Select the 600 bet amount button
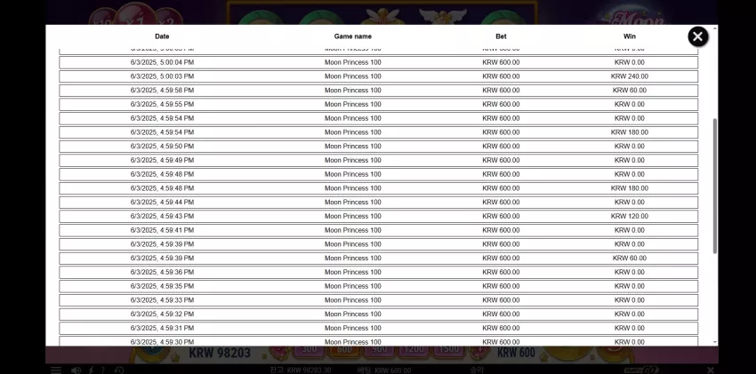The image size is (756, 374). pyautogui.click(x=344, y=350)
